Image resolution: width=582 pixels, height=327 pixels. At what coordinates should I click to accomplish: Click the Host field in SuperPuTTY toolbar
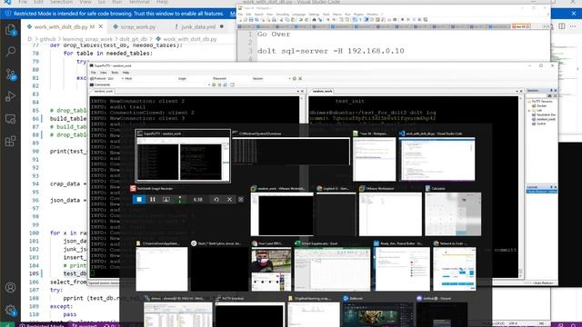(x=154, y=79)
